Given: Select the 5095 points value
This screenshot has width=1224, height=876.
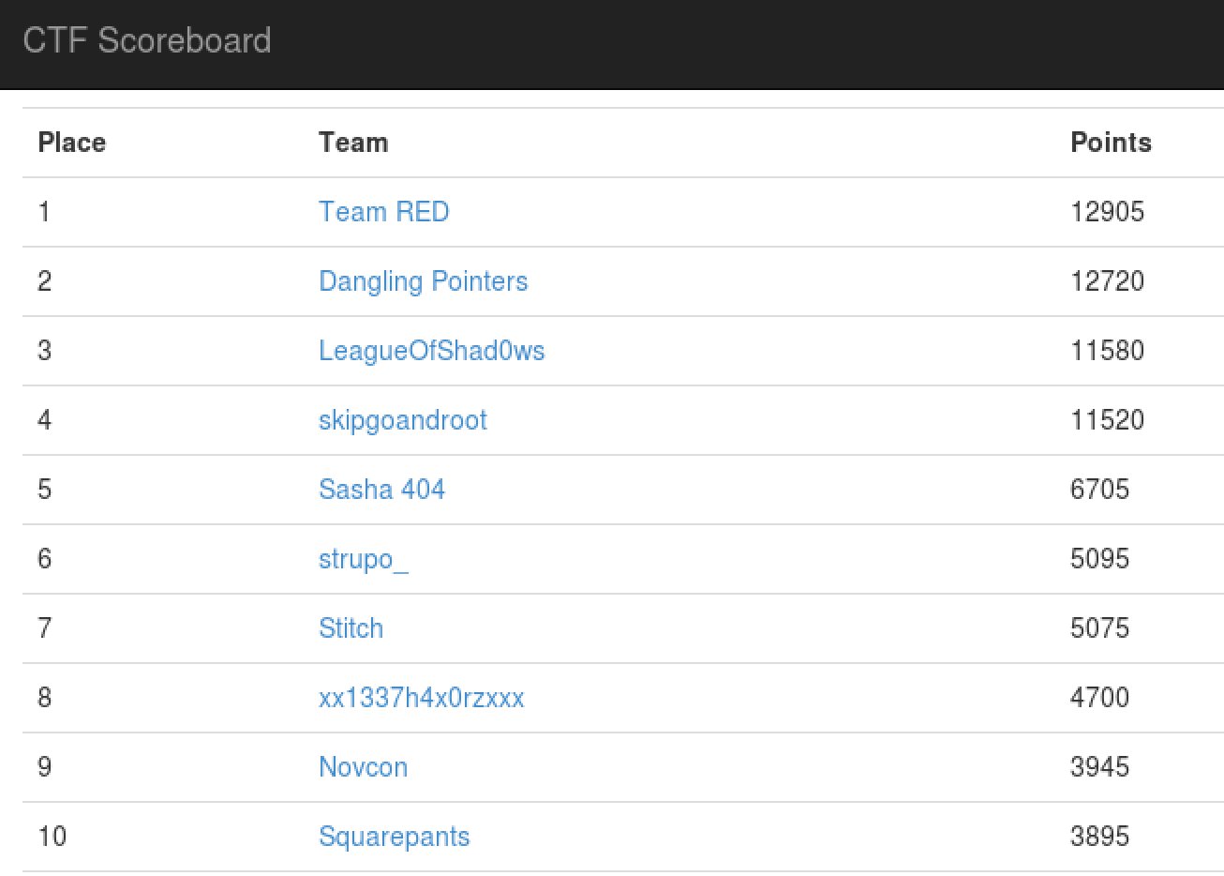Looking at the screenshot, I should (x=1099, y=558).
